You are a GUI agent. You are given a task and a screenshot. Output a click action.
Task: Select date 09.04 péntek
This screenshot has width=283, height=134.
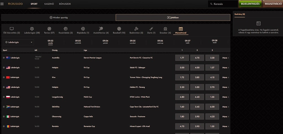[x=105, y=42]
